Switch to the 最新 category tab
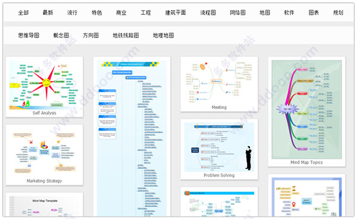 48,12
